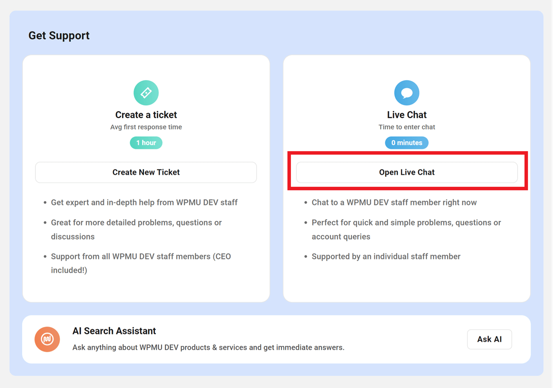Click the "AI Search Assistant" heading

(x=114, y=331)
